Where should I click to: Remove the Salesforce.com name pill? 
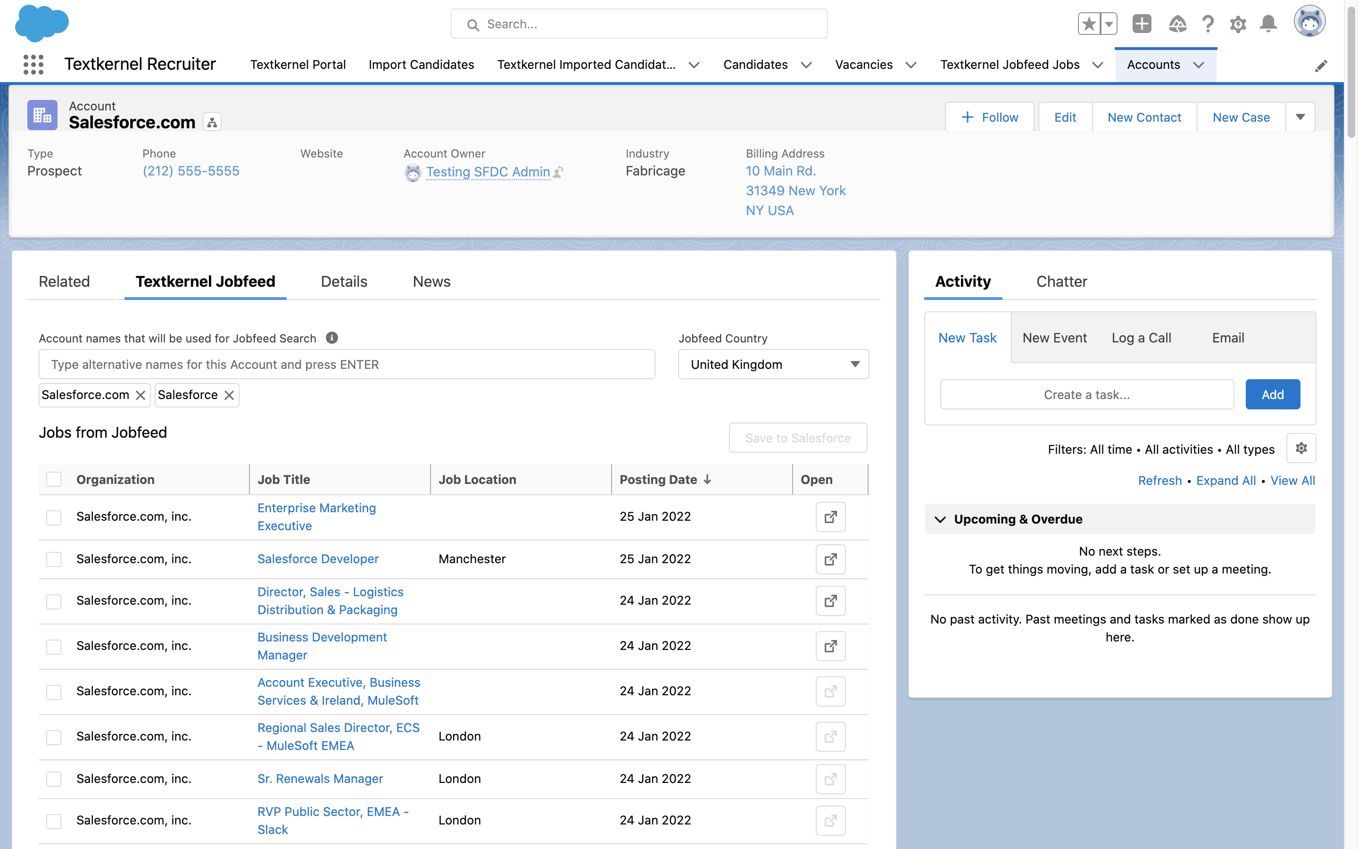point(141,395)
